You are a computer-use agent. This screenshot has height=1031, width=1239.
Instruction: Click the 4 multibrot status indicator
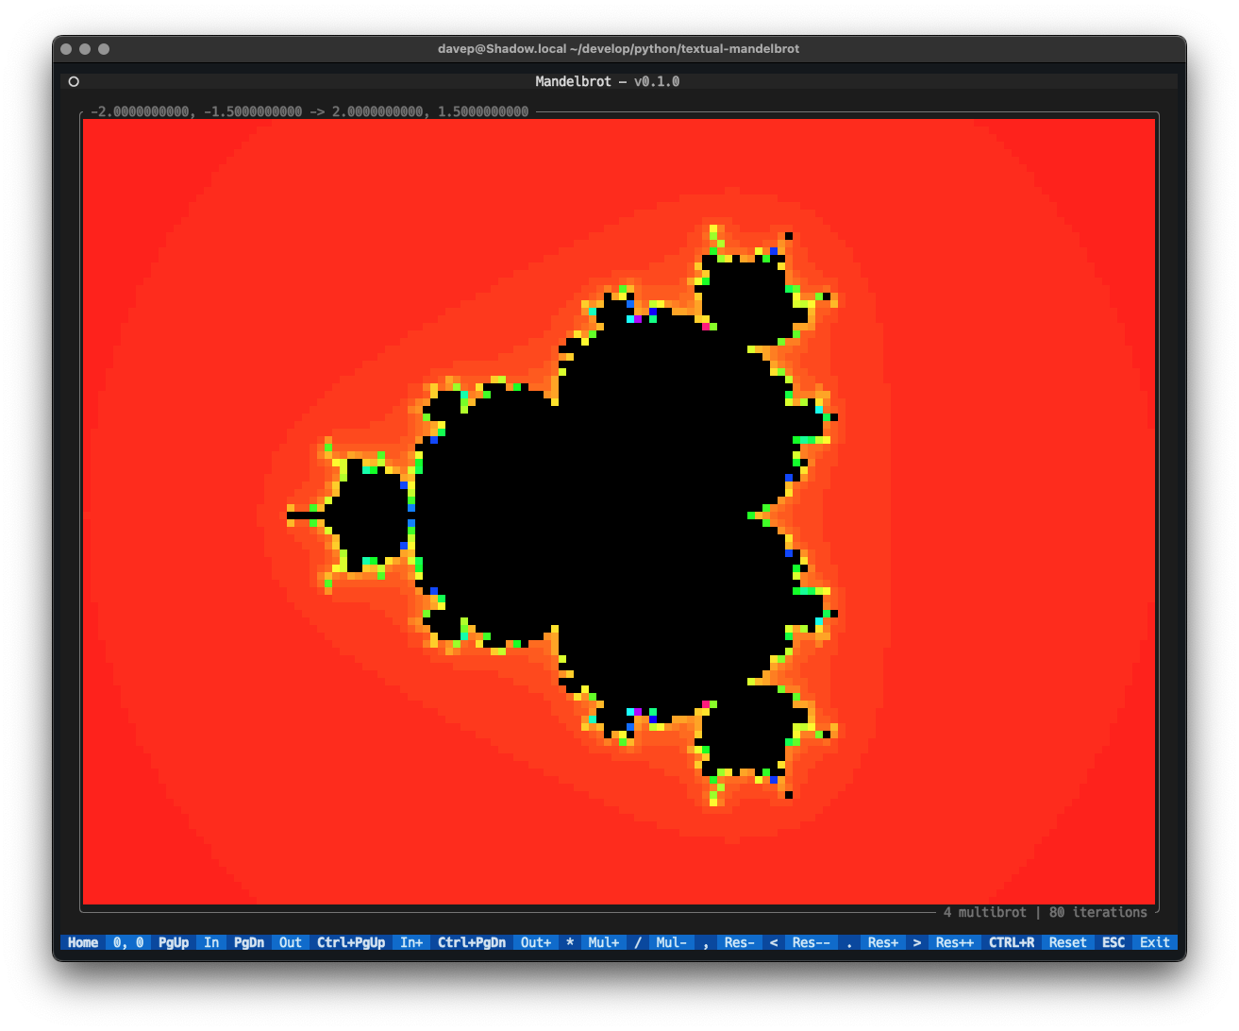984,912
